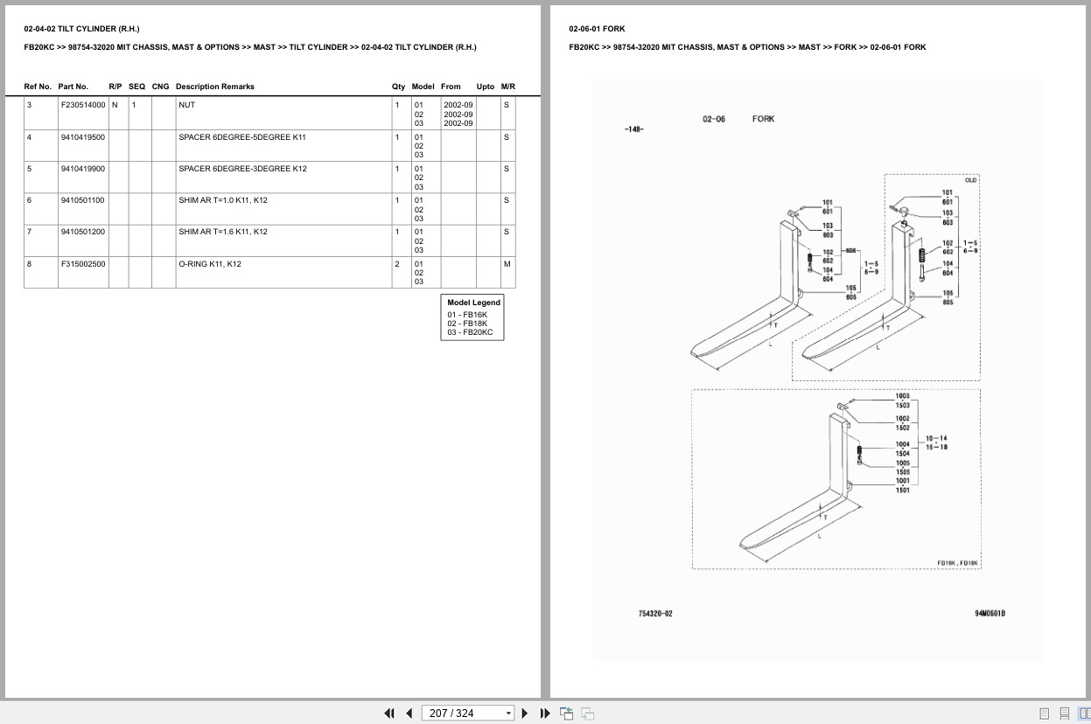Viewport: 1091px width, 724px height.
Task: Switch to single page view
Action: pyautogui.click(x=1044, y=714)
